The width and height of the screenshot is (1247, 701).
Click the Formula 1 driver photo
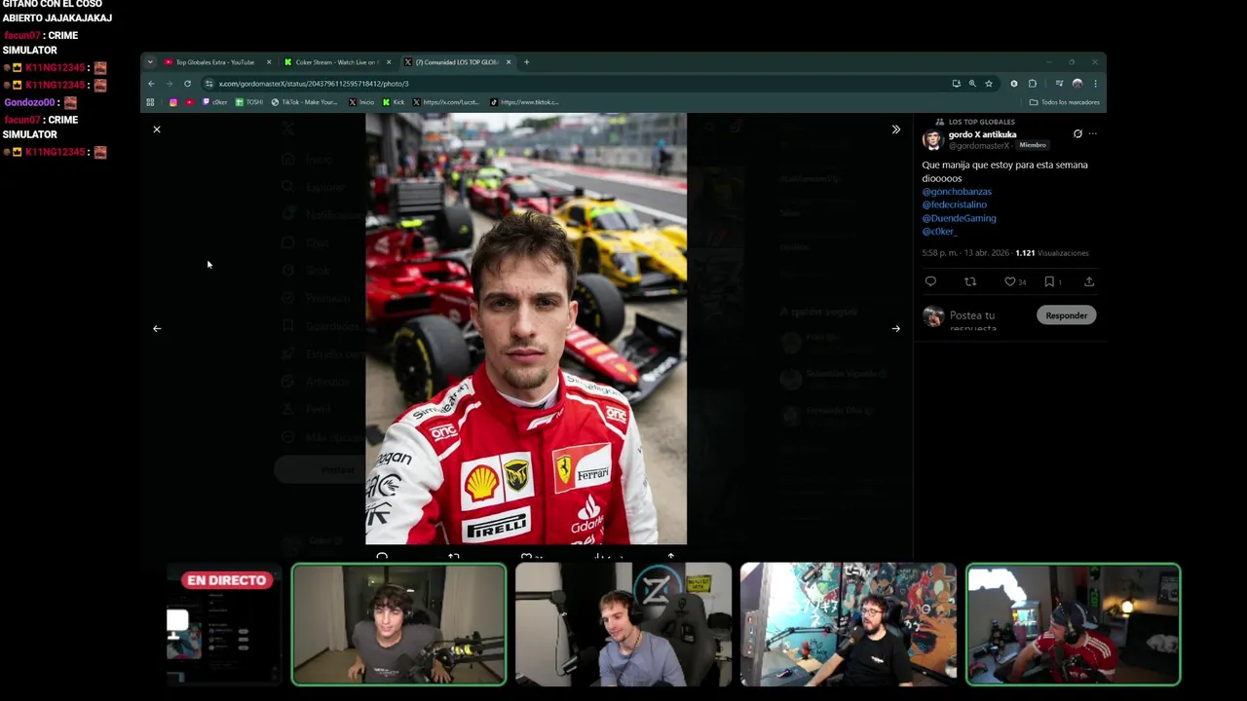(x=526, y=328)
